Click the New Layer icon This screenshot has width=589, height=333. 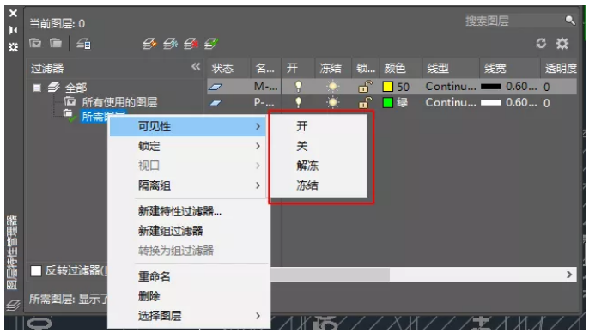pos(149,44)
